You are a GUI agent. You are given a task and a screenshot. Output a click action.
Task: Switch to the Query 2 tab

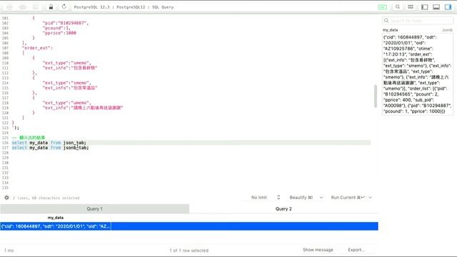click(283, 209)
